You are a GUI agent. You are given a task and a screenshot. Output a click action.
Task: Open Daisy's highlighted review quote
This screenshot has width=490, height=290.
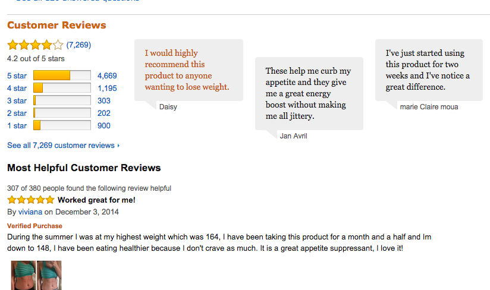click(187, 70)
